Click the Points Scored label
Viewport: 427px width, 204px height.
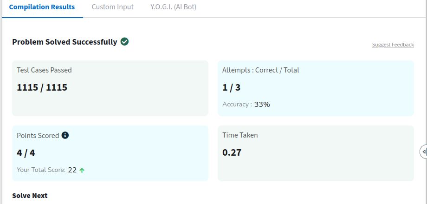[38, 136]
